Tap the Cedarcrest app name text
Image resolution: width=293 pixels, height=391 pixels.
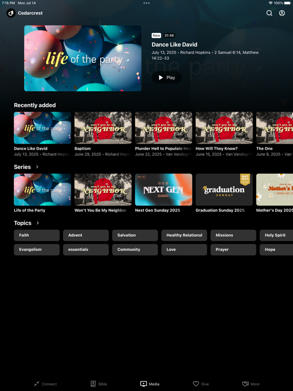pyautogui.click(x=30, y=13)
